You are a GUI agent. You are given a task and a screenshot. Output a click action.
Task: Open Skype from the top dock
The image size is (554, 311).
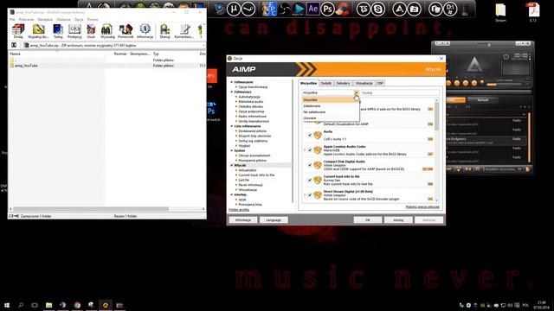click(378, 9)
